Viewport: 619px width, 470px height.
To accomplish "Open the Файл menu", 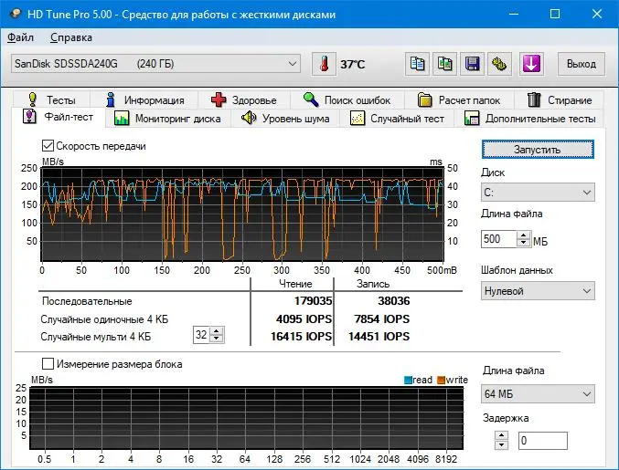I will click(x=20, y=37).
